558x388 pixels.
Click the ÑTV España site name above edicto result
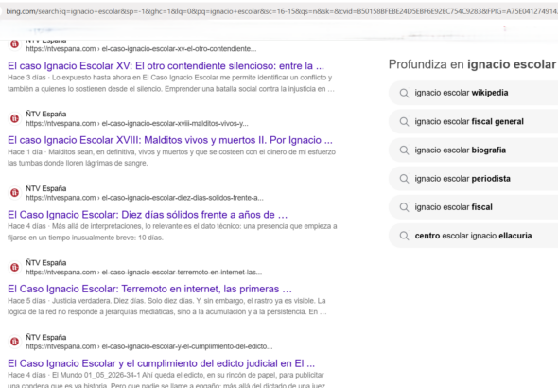click(46, 337)
